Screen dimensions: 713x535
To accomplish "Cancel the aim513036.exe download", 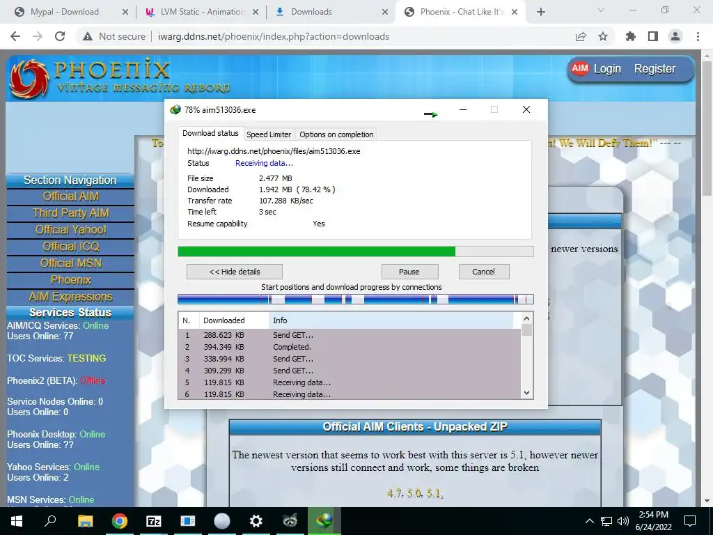I will tap(483, 272).
